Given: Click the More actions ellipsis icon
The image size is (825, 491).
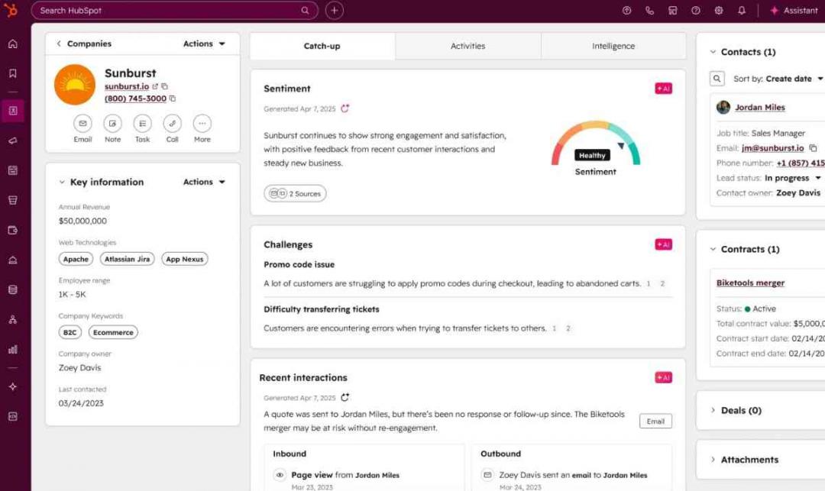Looking at the screenshot, I should [202, 124].
